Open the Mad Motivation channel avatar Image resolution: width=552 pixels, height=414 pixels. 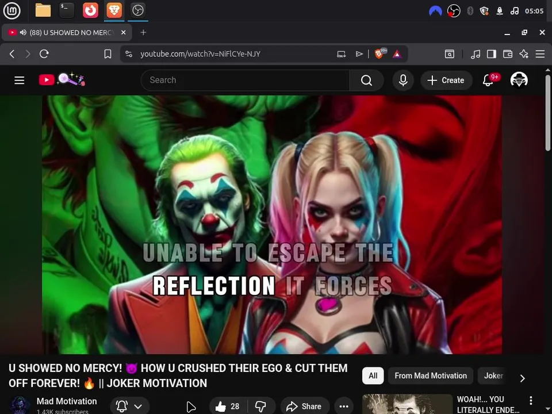[20, 405]
